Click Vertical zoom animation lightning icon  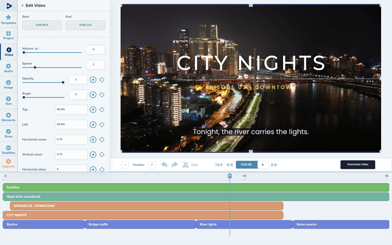[x=93, y=155]
